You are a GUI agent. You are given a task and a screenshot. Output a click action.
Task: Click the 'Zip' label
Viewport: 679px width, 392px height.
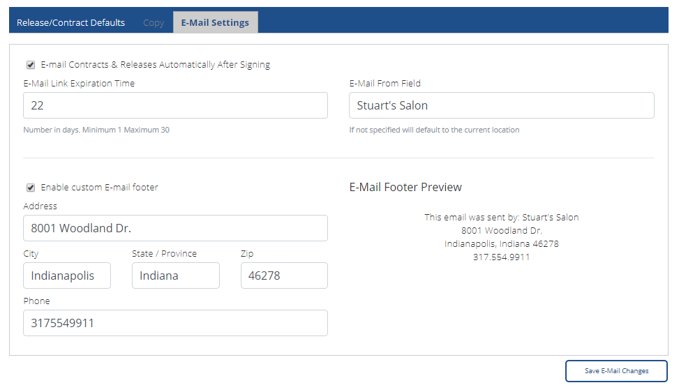point(247,254)
